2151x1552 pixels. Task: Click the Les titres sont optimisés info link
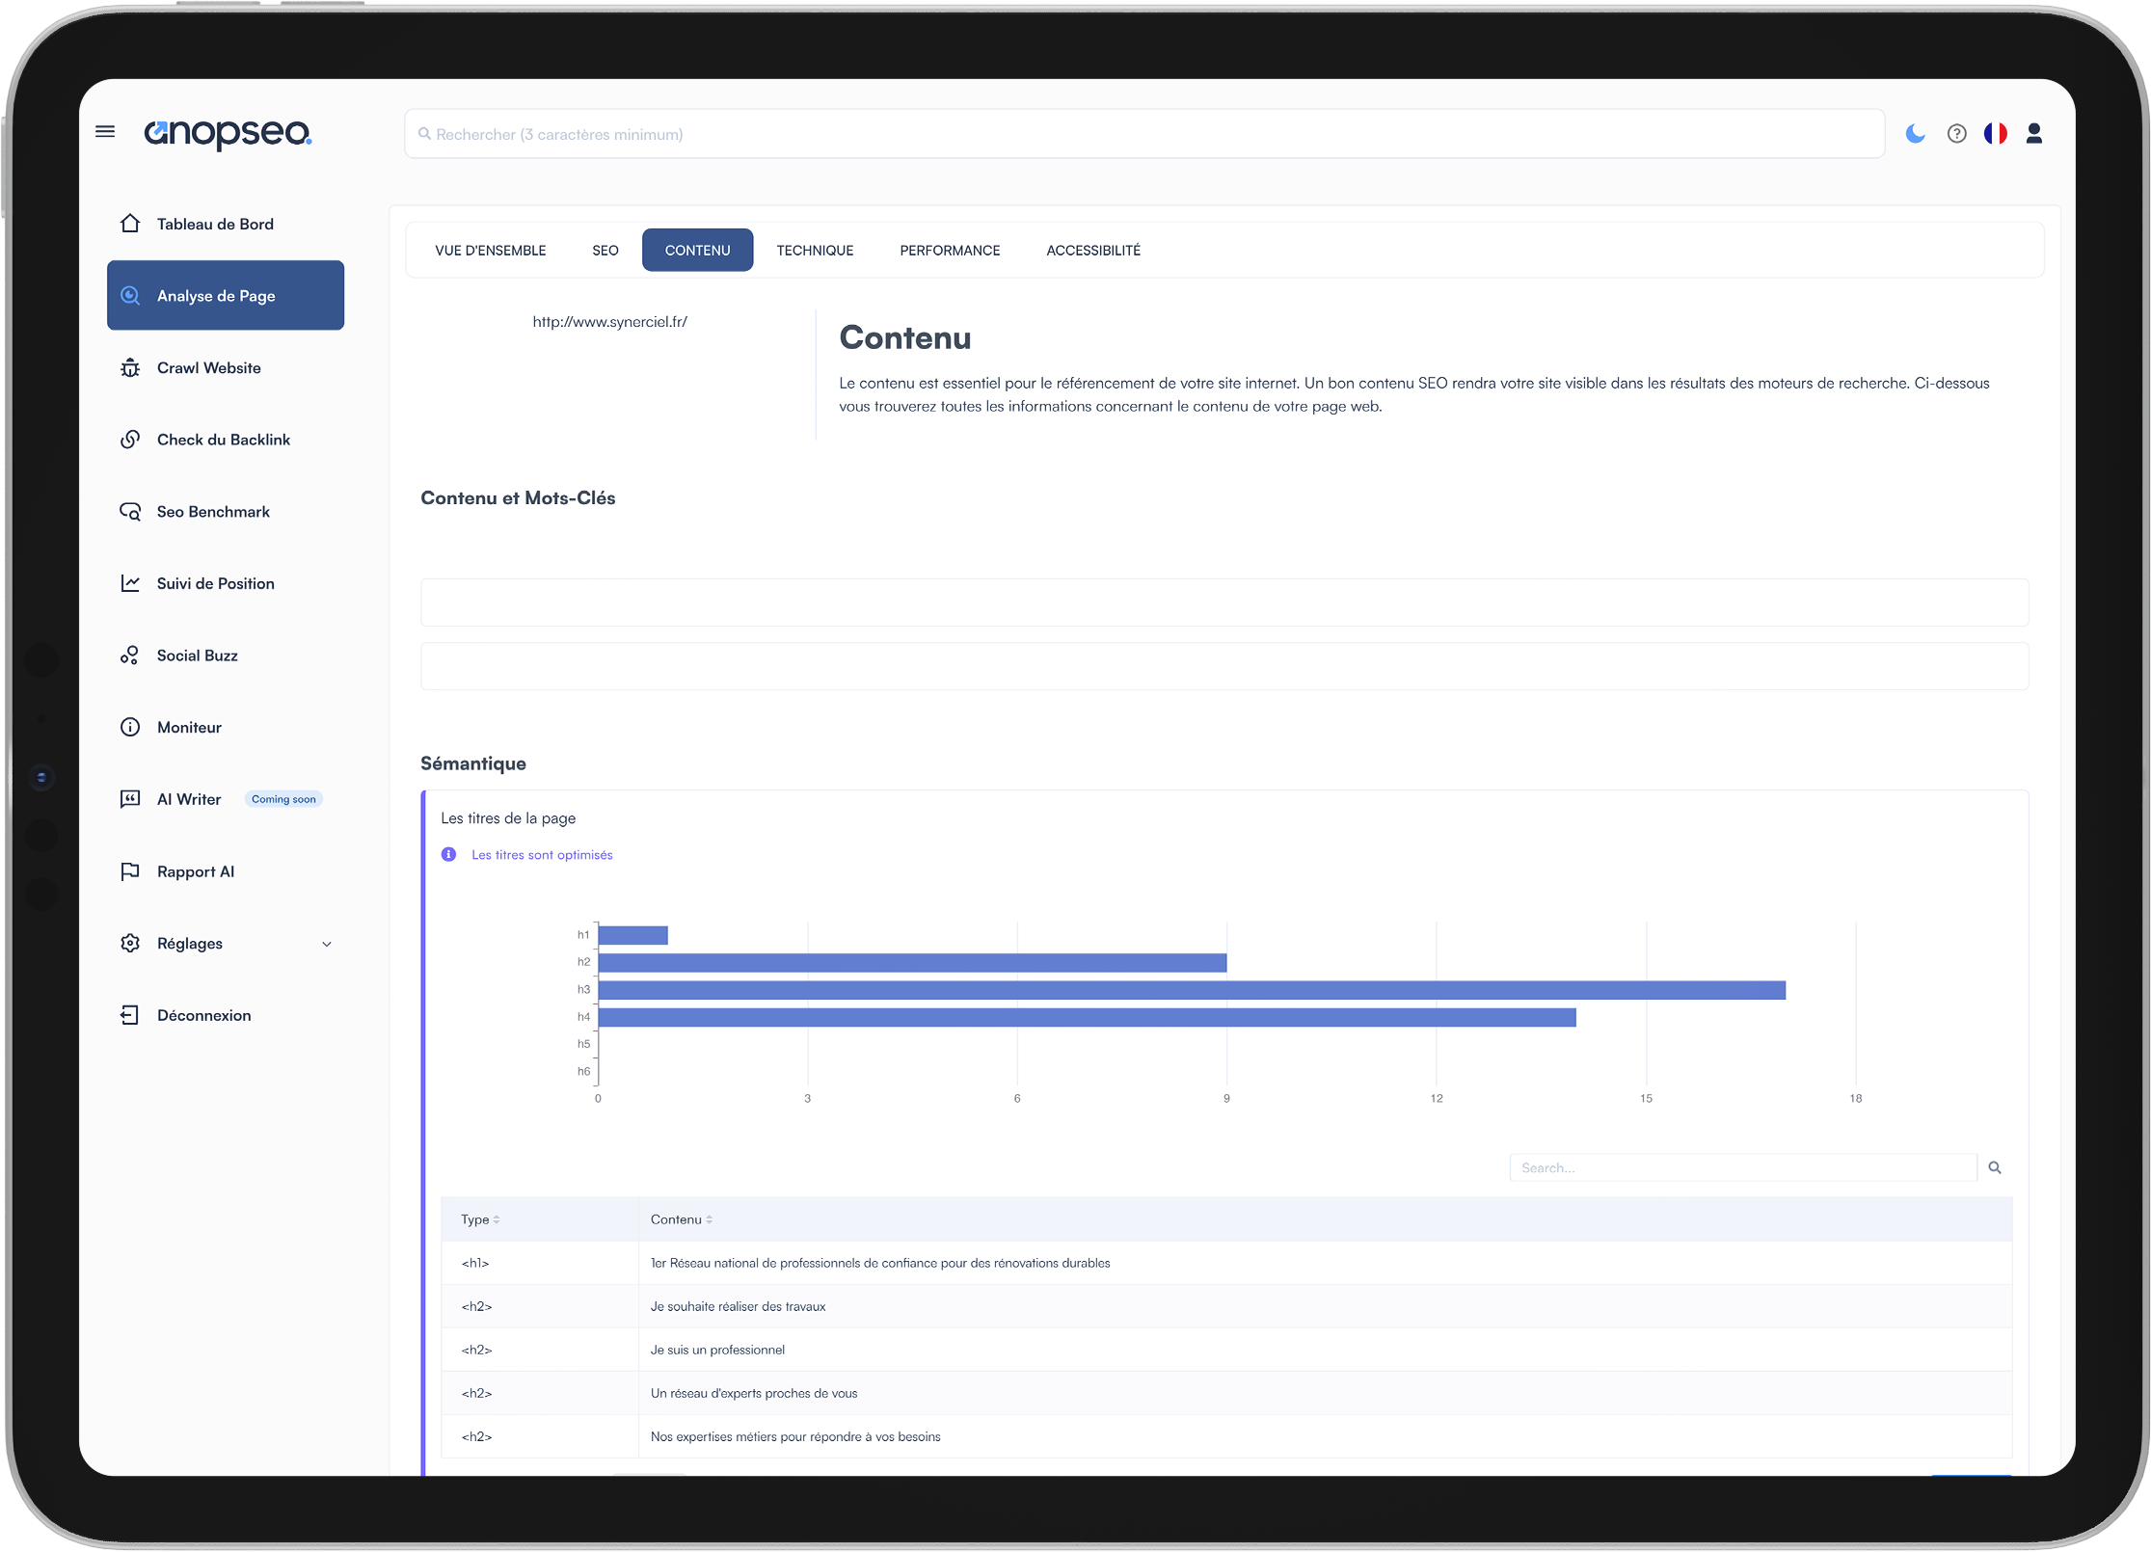[538, 854]
